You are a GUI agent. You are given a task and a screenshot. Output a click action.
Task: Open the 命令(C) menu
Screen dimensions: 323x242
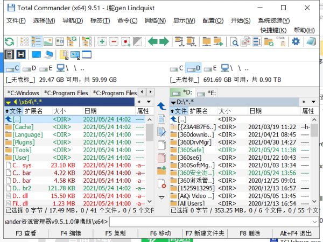(127, 20)
